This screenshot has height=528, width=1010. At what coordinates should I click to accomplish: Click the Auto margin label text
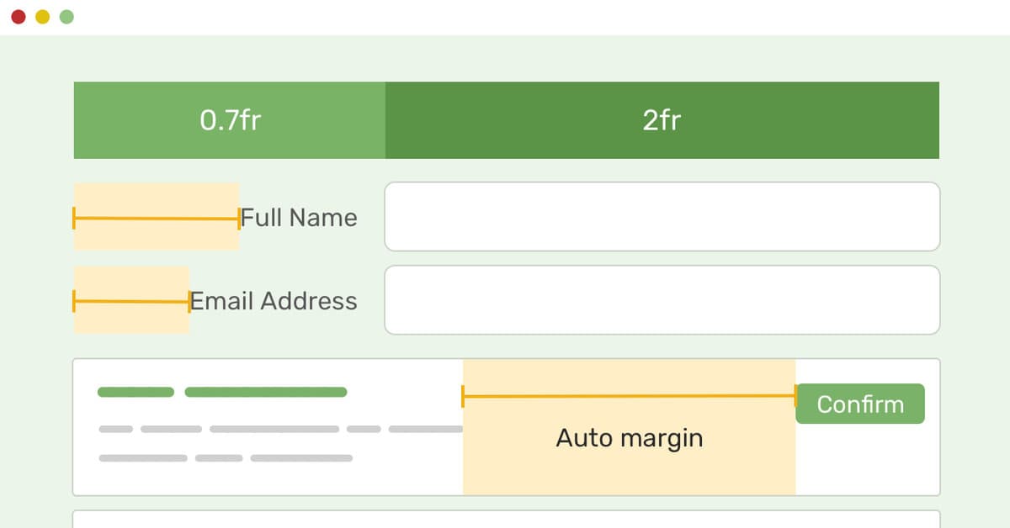629,438
